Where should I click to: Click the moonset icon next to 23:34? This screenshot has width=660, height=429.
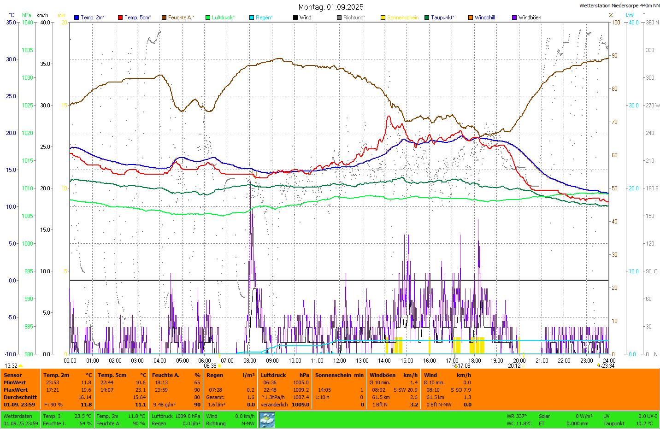coord(599,365)
